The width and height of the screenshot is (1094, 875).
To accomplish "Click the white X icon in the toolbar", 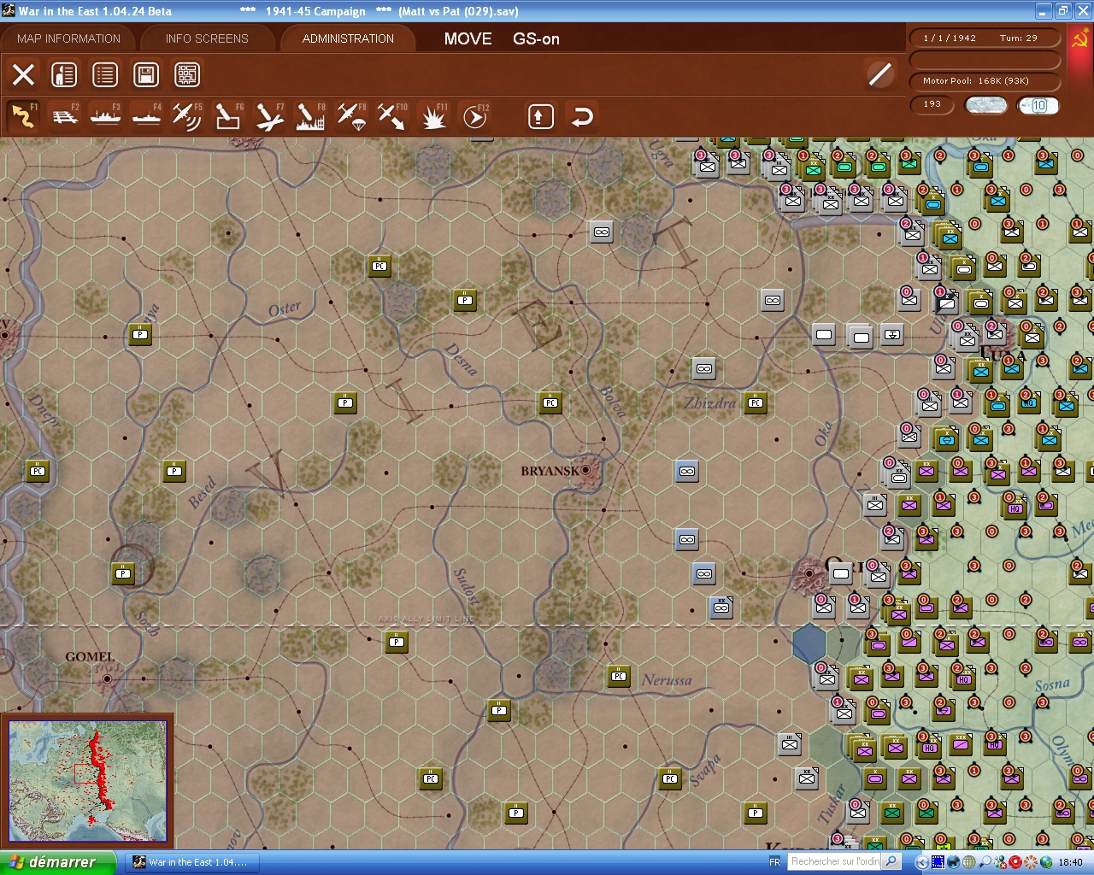I will point(24,74).
